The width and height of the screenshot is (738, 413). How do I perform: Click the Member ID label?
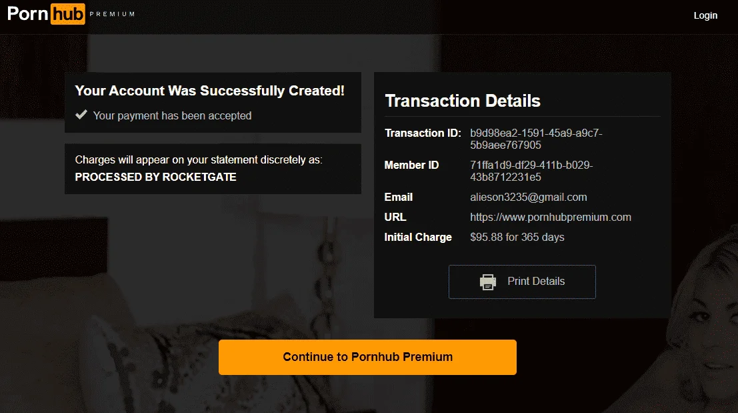pos(411,165)
